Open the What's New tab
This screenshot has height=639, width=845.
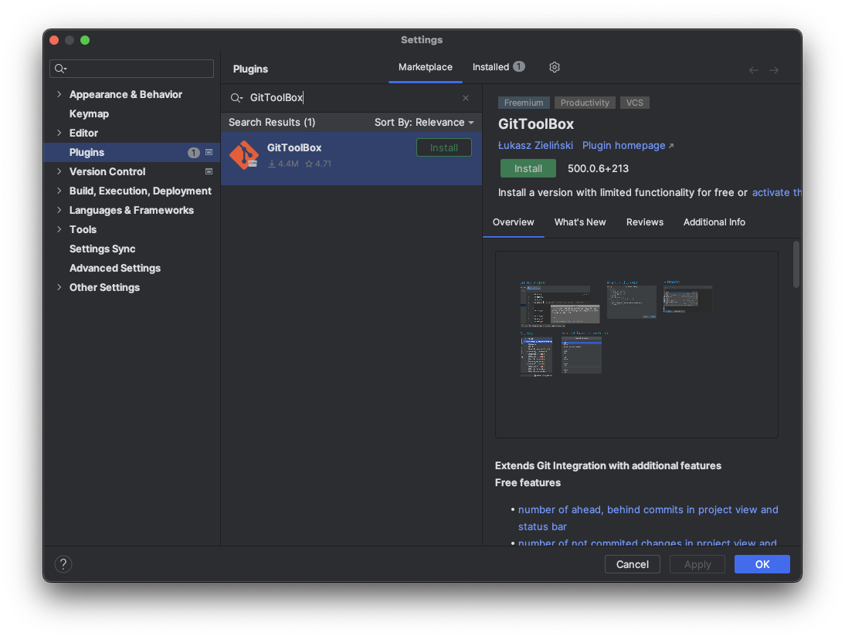(x=580, y=222)
